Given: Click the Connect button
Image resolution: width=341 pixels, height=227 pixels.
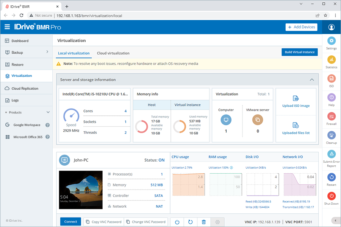Looking at the screenshot, I should (x=70, y=222).
